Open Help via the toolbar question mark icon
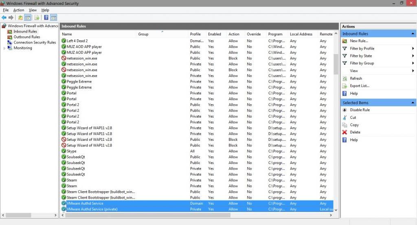Image resolution: width=417 pixels, height=225 pixels. tap(46, 17)
